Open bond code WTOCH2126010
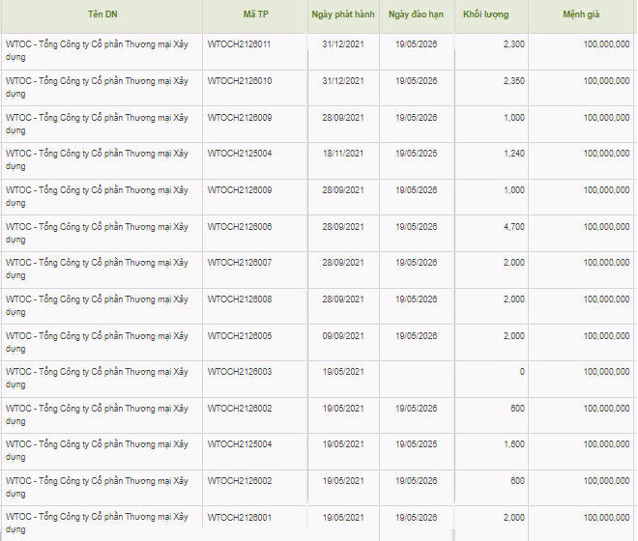The width and height of the screenshot is (638, 541). point(240,81)
